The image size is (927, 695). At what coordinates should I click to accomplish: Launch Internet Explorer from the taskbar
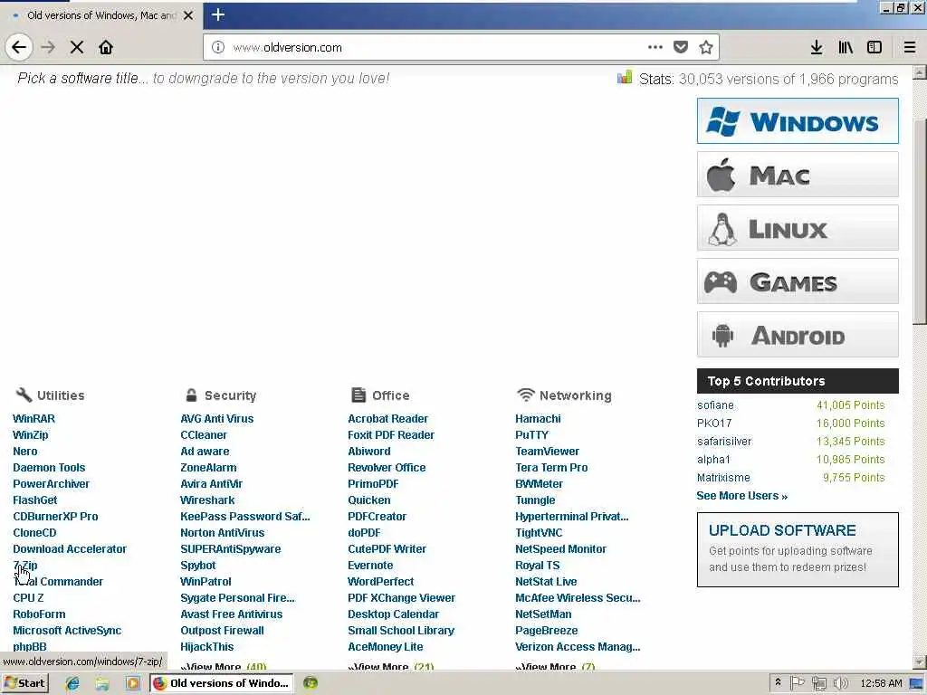[x=72, y=683]
